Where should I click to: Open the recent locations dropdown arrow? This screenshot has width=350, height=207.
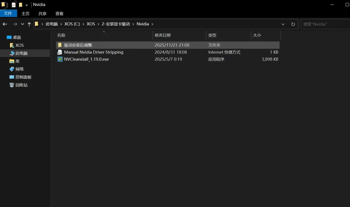[x=23, y=24]
